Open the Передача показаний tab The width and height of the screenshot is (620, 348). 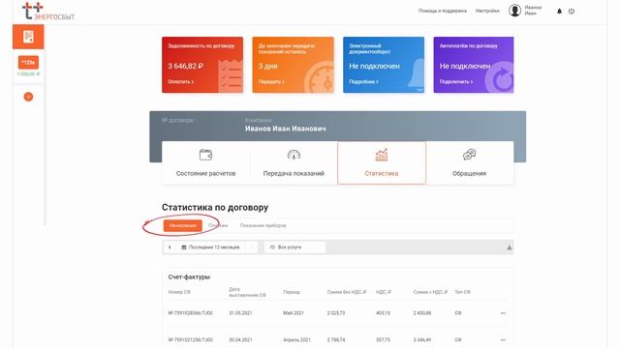(x=294, y=162)
